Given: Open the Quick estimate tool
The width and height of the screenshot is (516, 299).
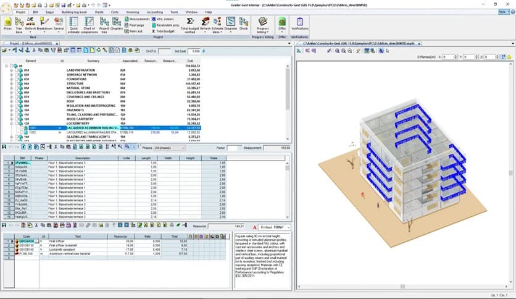Looking at the screenshot, I should click(x=73, y=25).
